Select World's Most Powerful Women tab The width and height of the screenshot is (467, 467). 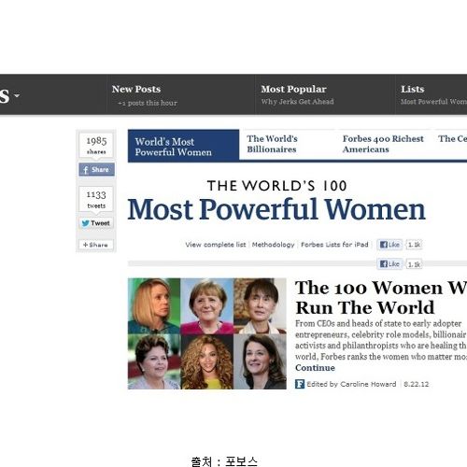click(183, 146)
